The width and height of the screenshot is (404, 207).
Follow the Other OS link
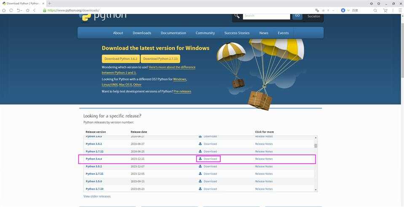(x=137, y=85)
